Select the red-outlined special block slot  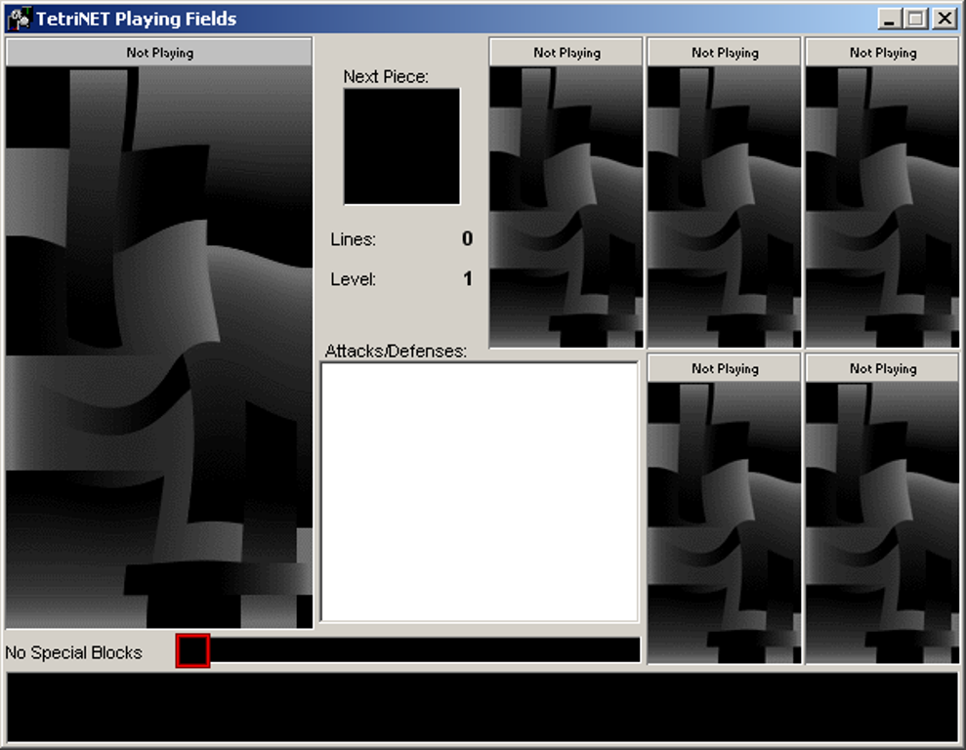point(192,650)
